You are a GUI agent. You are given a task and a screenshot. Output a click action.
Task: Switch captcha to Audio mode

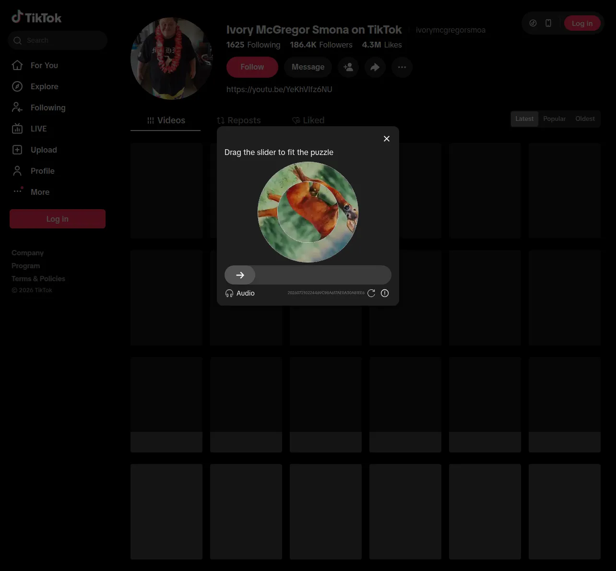pos(240,293)
